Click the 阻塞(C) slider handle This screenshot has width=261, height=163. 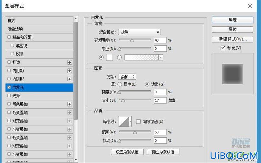coord(119,92)
